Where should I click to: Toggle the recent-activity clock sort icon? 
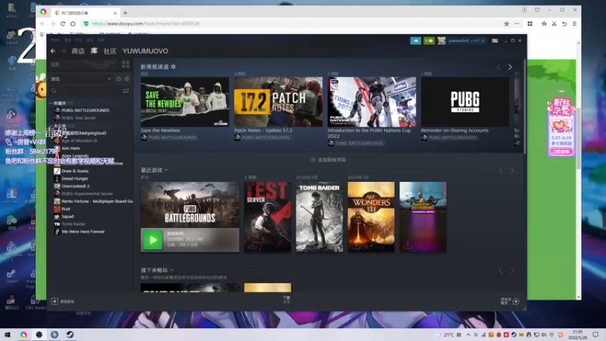[x=119, y=79]
